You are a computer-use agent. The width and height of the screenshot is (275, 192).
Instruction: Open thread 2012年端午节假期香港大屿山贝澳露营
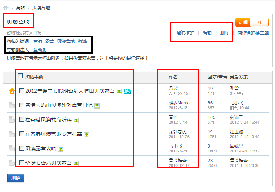tap(70, 91)
